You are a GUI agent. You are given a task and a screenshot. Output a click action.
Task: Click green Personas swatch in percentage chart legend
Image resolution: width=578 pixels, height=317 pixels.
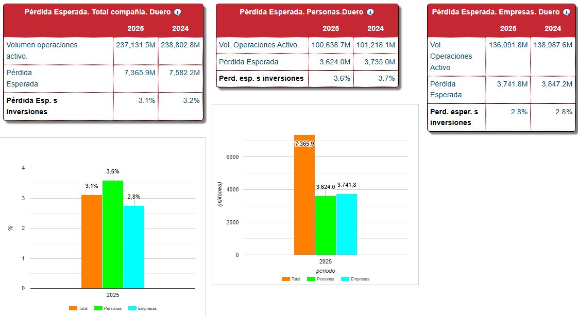(x=98, y=309)
